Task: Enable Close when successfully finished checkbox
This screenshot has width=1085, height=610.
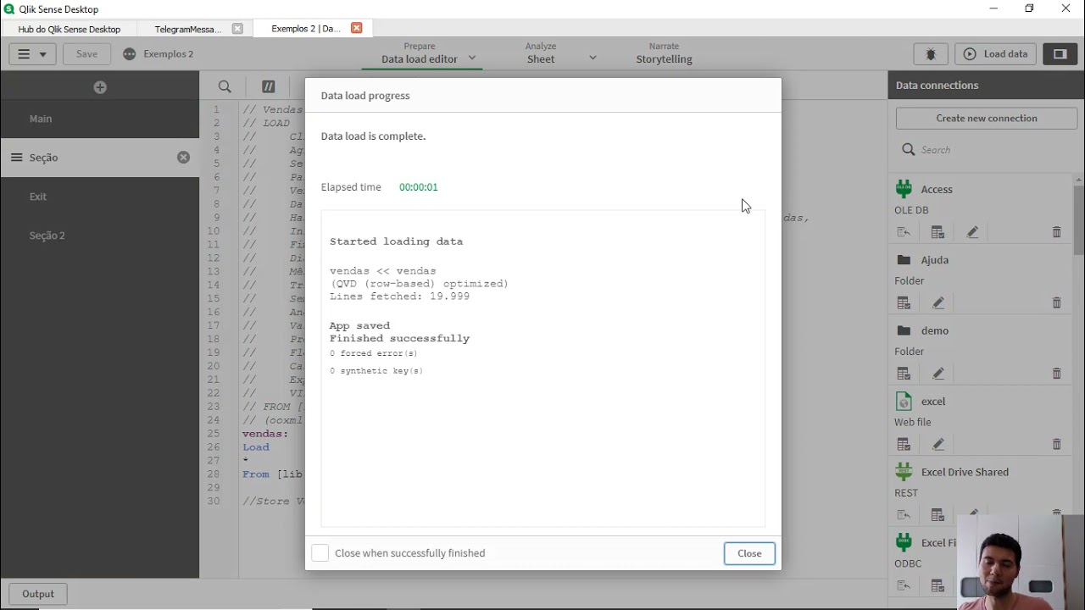Action: click(x=320, y=553)
